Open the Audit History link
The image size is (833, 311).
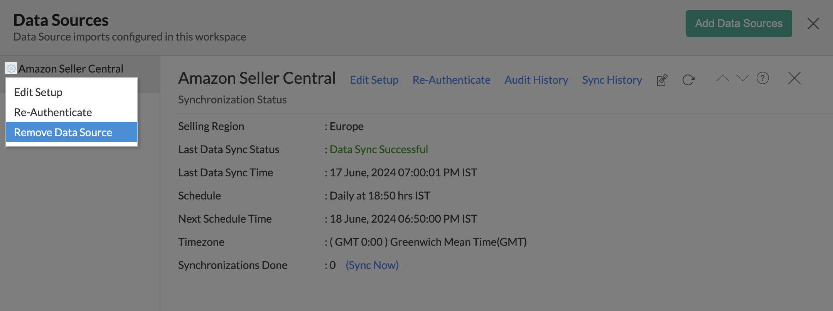click(x=536, y=80)
